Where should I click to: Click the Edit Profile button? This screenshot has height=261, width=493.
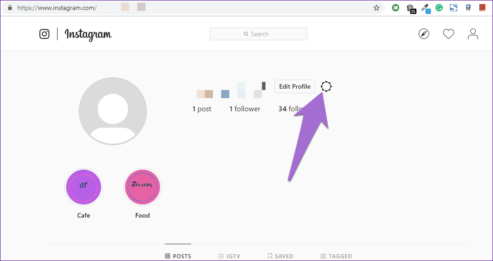(x=295, y=86)
